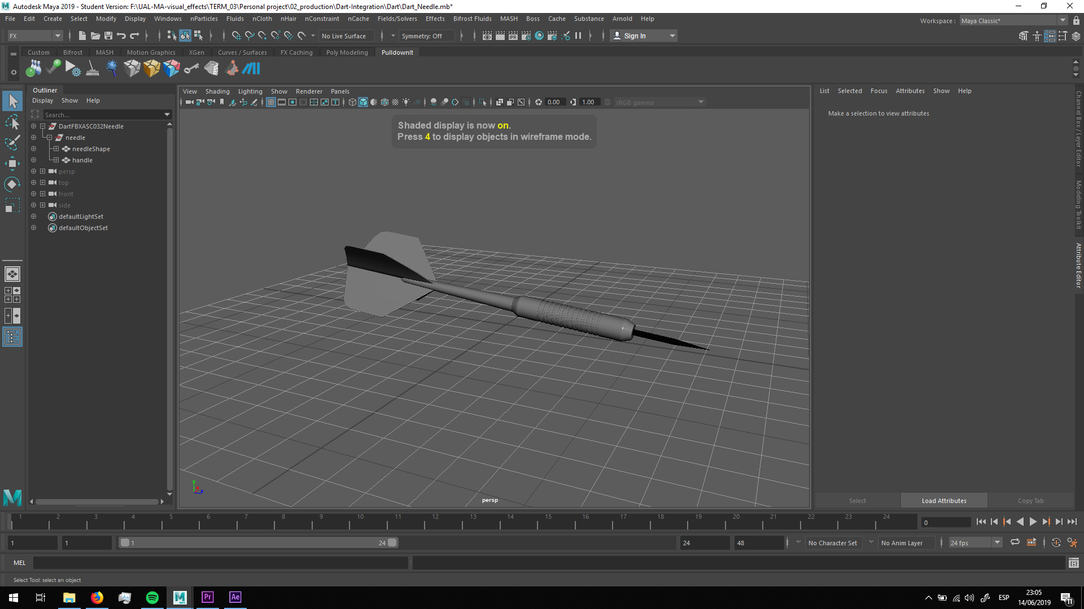
Task: Activate the Lasso selection tool
Action: [12, 122]
